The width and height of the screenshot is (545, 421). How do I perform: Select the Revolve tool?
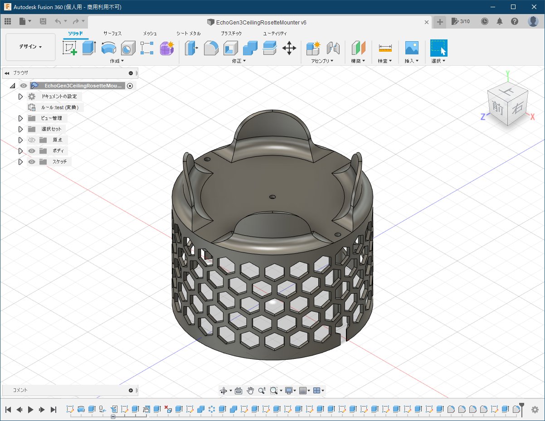click(x=108, y=48)
